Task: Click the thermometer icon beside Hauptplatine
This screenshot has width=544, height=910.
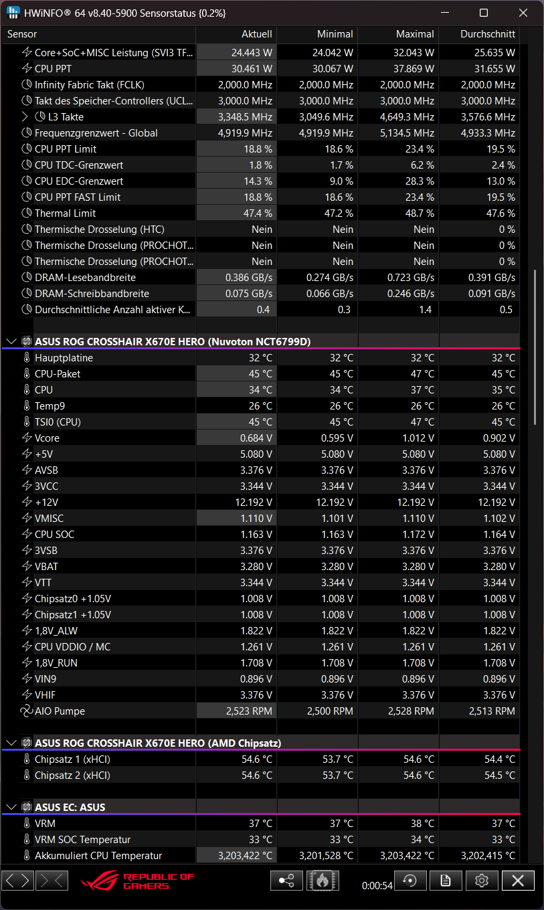Action: 27,357
